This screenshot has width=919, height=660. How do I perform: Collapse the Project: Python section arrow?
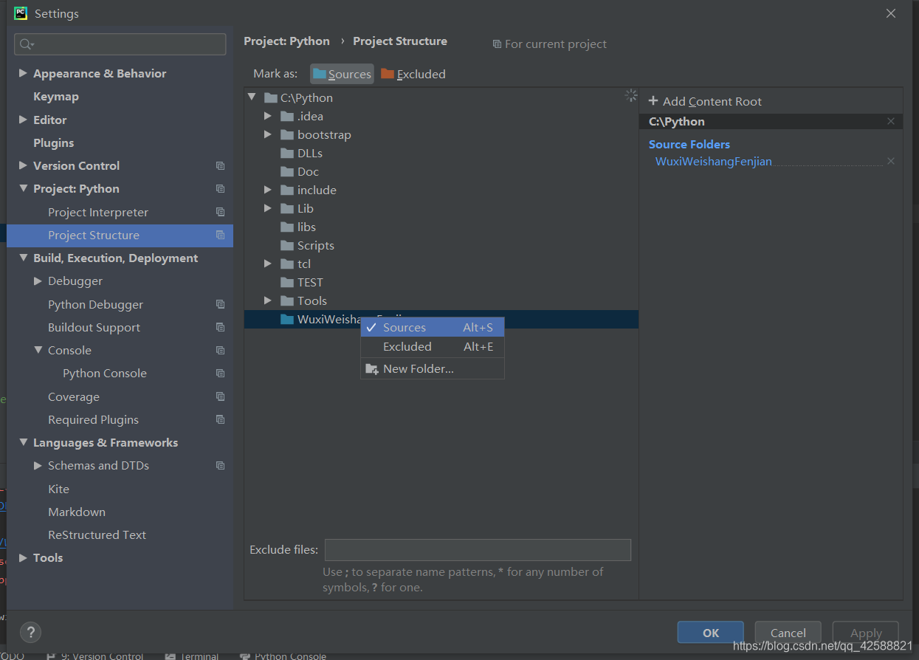[23, 188]
